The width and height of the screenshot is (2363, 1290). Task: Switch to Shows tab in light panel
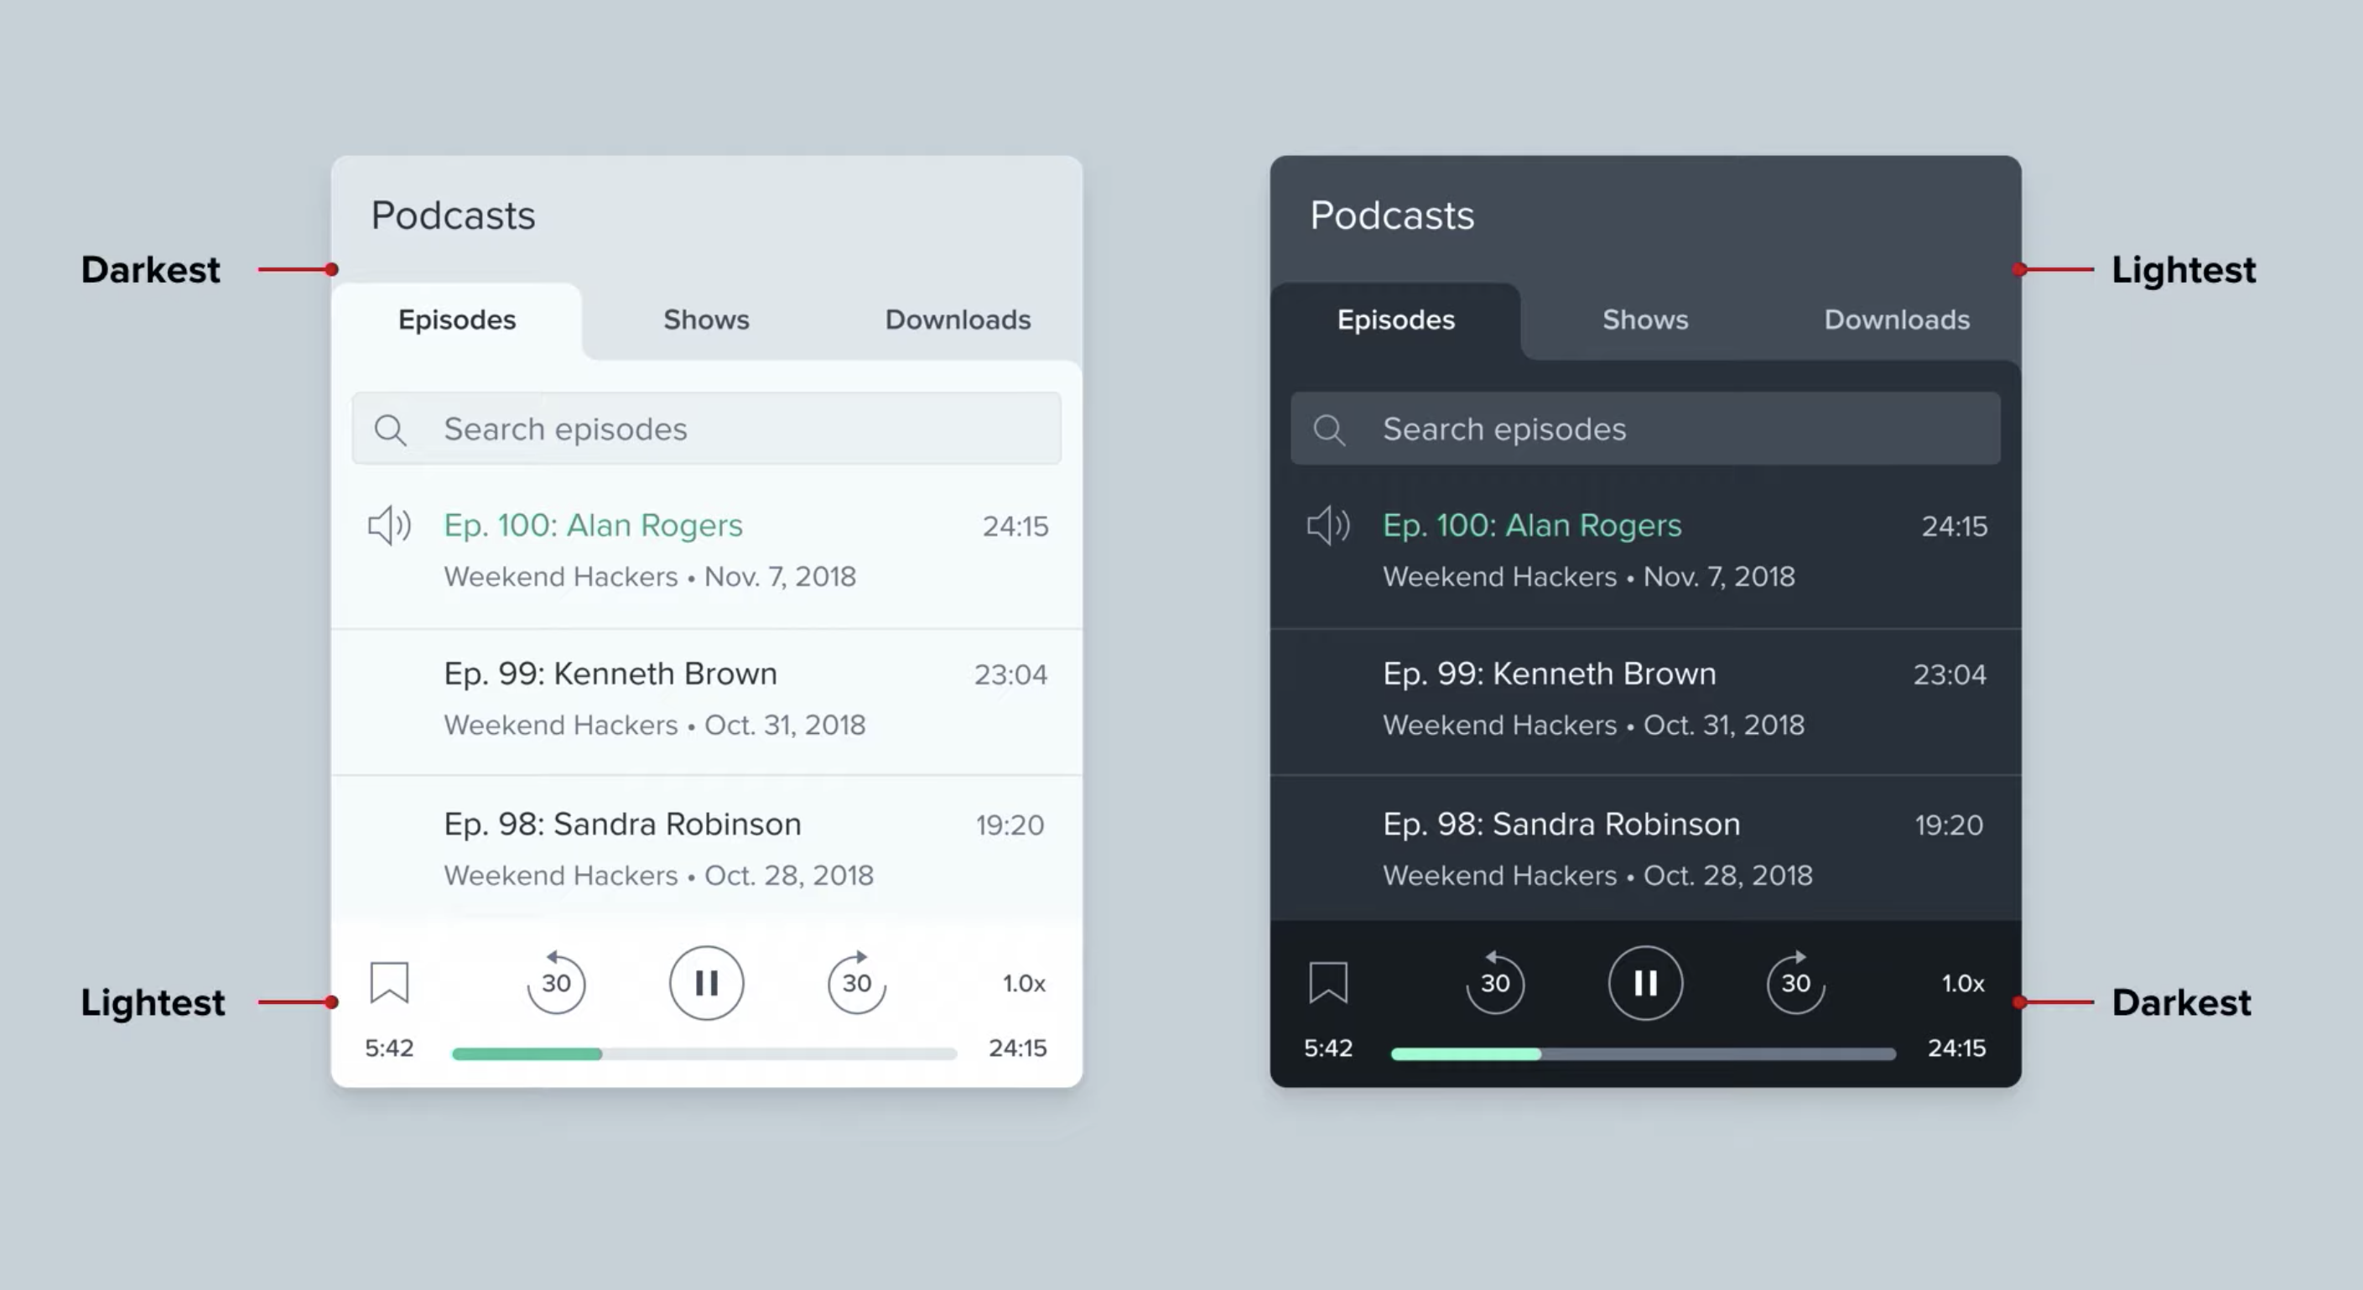(706, 320)
